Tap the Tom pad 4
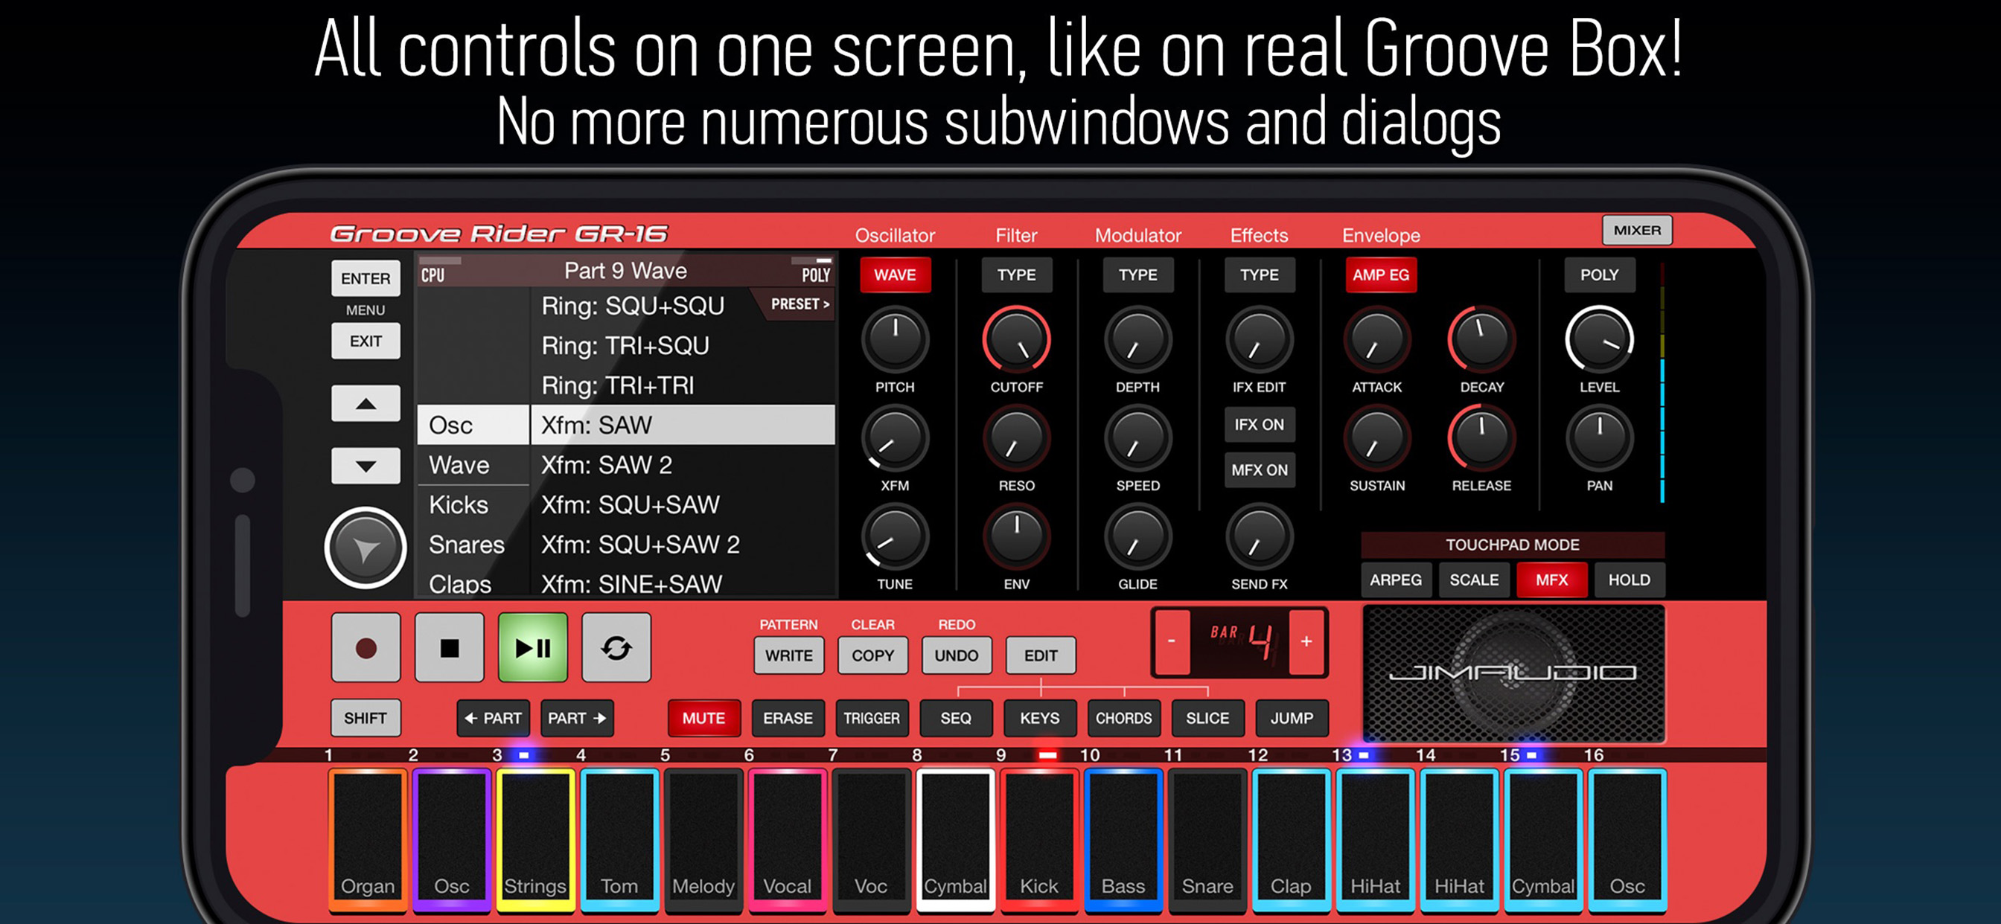 coord(619,839)
